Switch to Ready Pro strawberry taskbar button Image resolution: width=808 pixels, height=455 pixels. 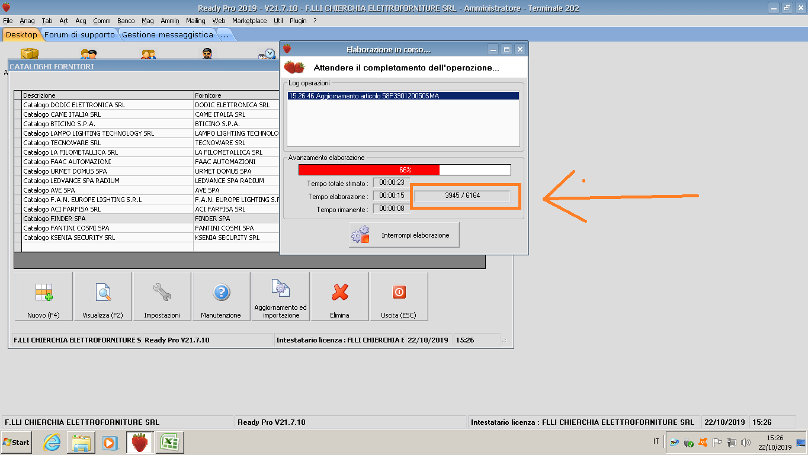click(x=140, y=442)
